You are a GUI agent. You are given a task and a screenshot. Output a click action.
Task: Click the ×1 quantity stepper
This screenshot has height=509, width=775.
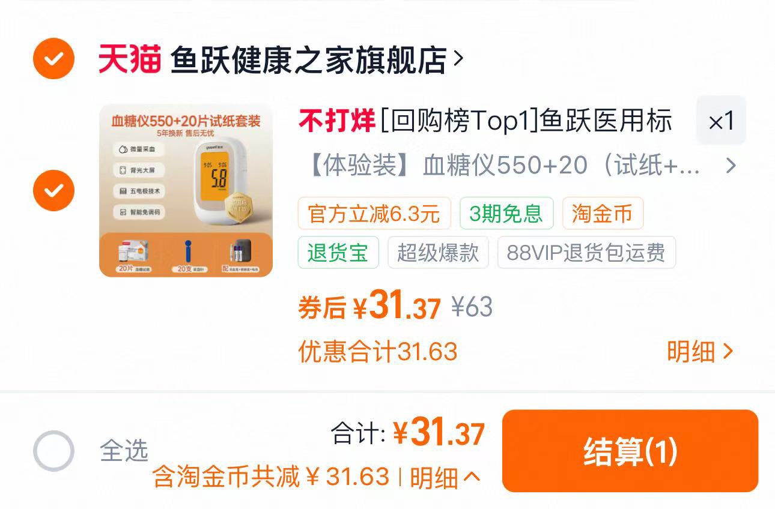click(x=721, y=121)
